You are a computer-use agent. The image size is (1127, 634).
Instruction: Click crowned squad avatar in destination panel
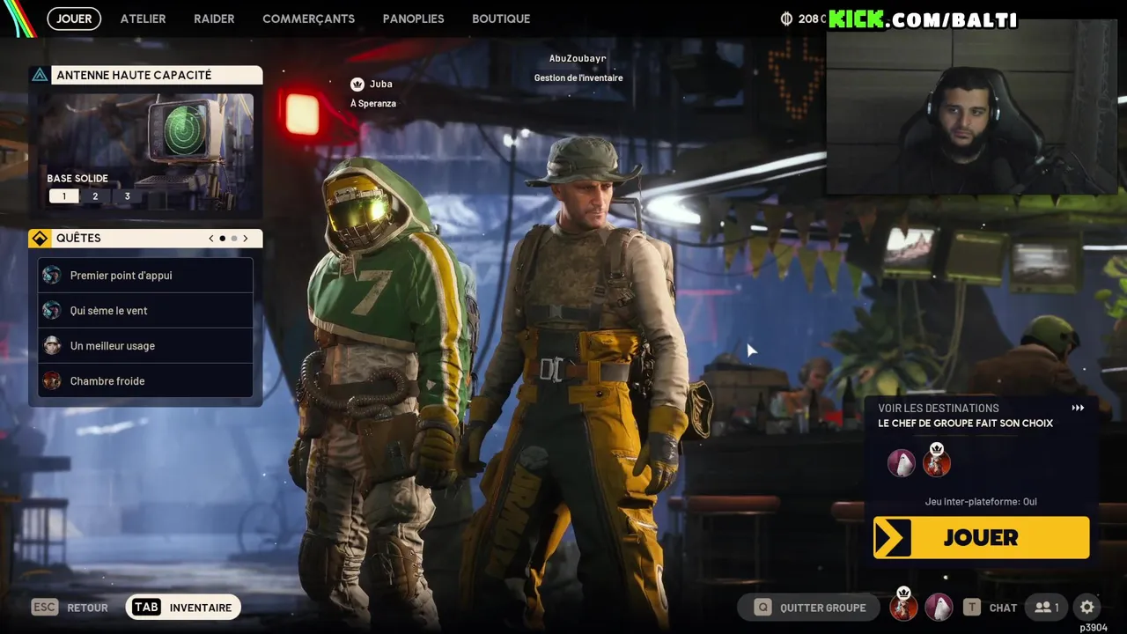click(937, 461)
